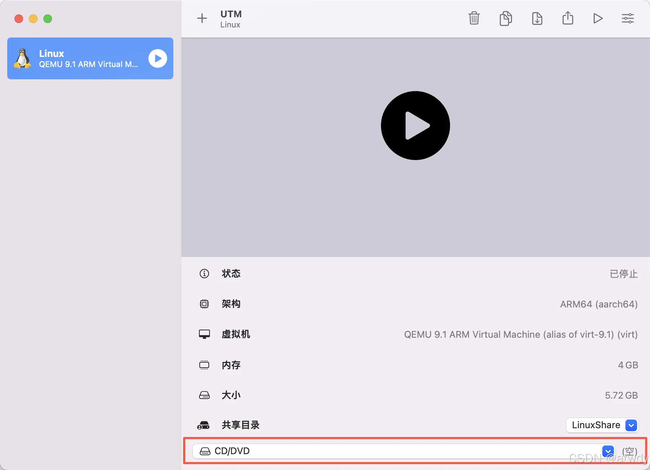Click the CPU chip icon next to 架构
Viewport: 650px width, 470px height.
[x=204, y=304]
